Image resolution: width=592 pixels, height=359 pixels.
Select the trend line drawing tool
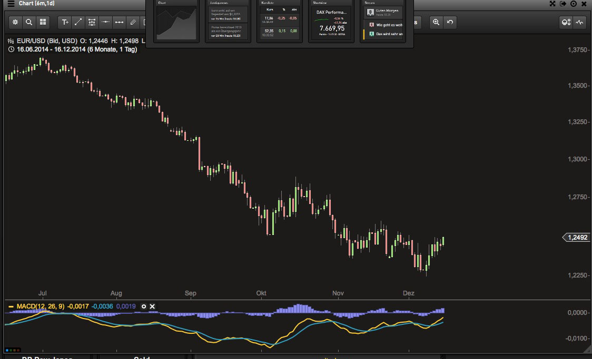(x=78, y=22)
